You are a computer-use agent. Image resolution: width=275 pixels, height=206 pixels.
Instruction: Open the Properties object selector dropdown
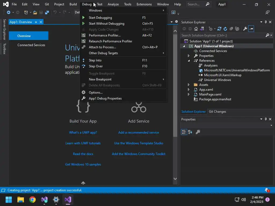coord(271,126)
